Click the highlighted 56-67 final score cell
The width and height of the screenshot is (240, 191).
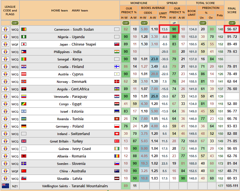[232, 29]
